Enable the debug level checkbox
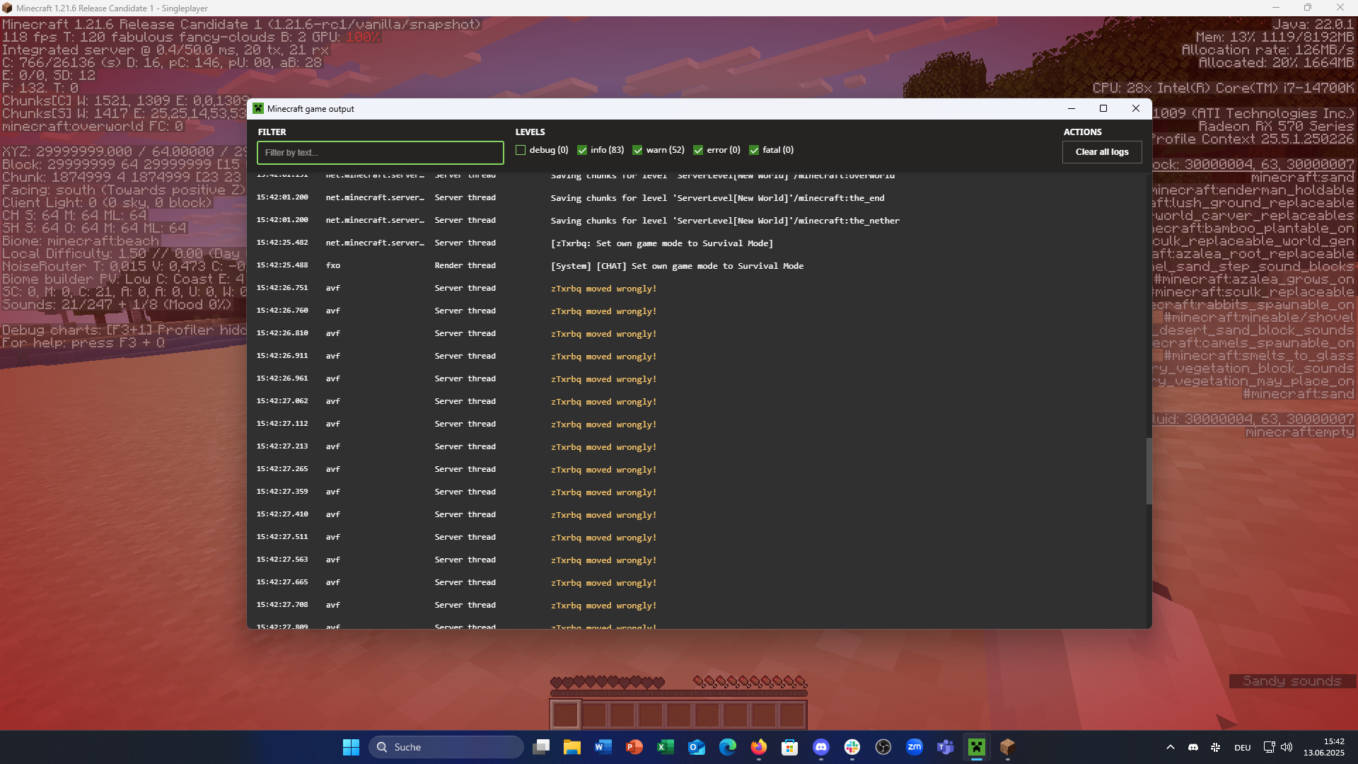The width and height of the screenshot is (1358, 764). 521,150
